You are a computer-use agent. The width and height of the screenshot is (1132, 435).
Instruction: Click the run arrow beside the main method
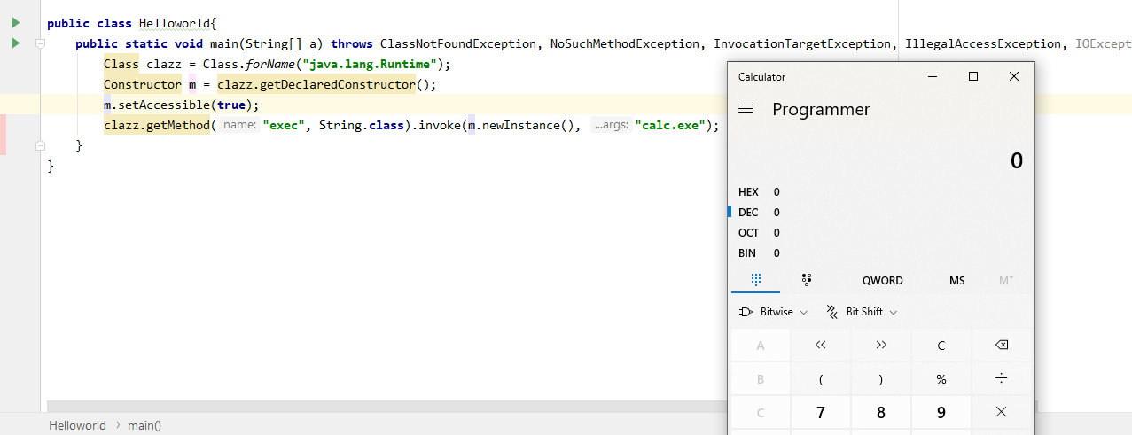15,43
